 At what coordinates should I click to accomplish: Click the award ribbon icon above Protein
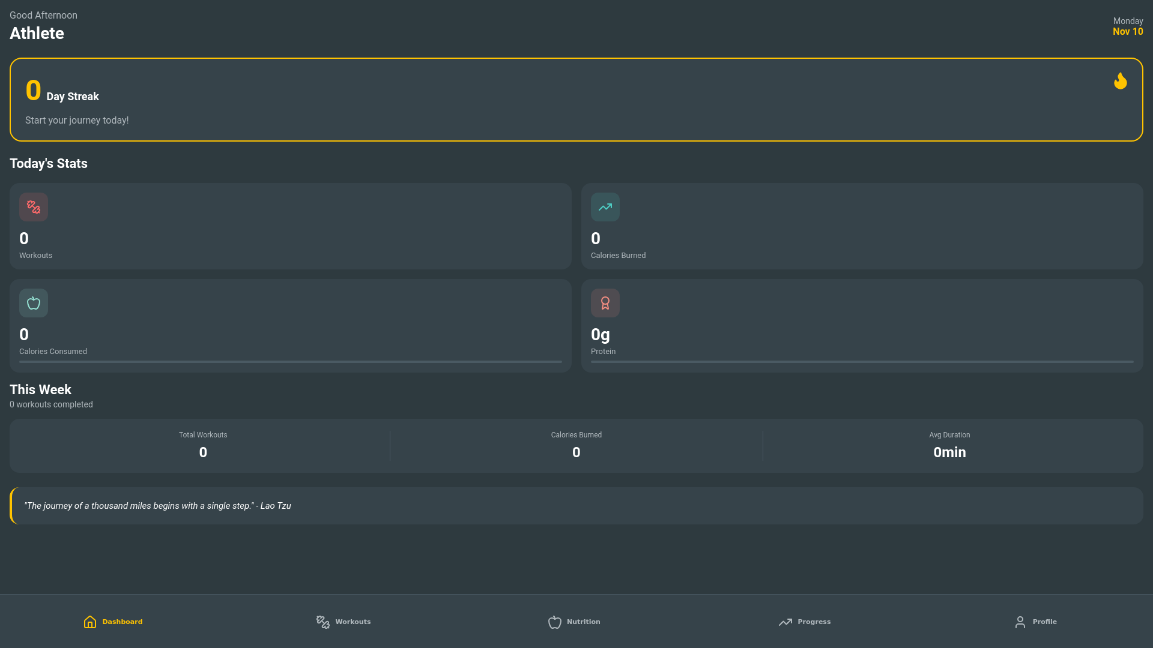[605, 303]
